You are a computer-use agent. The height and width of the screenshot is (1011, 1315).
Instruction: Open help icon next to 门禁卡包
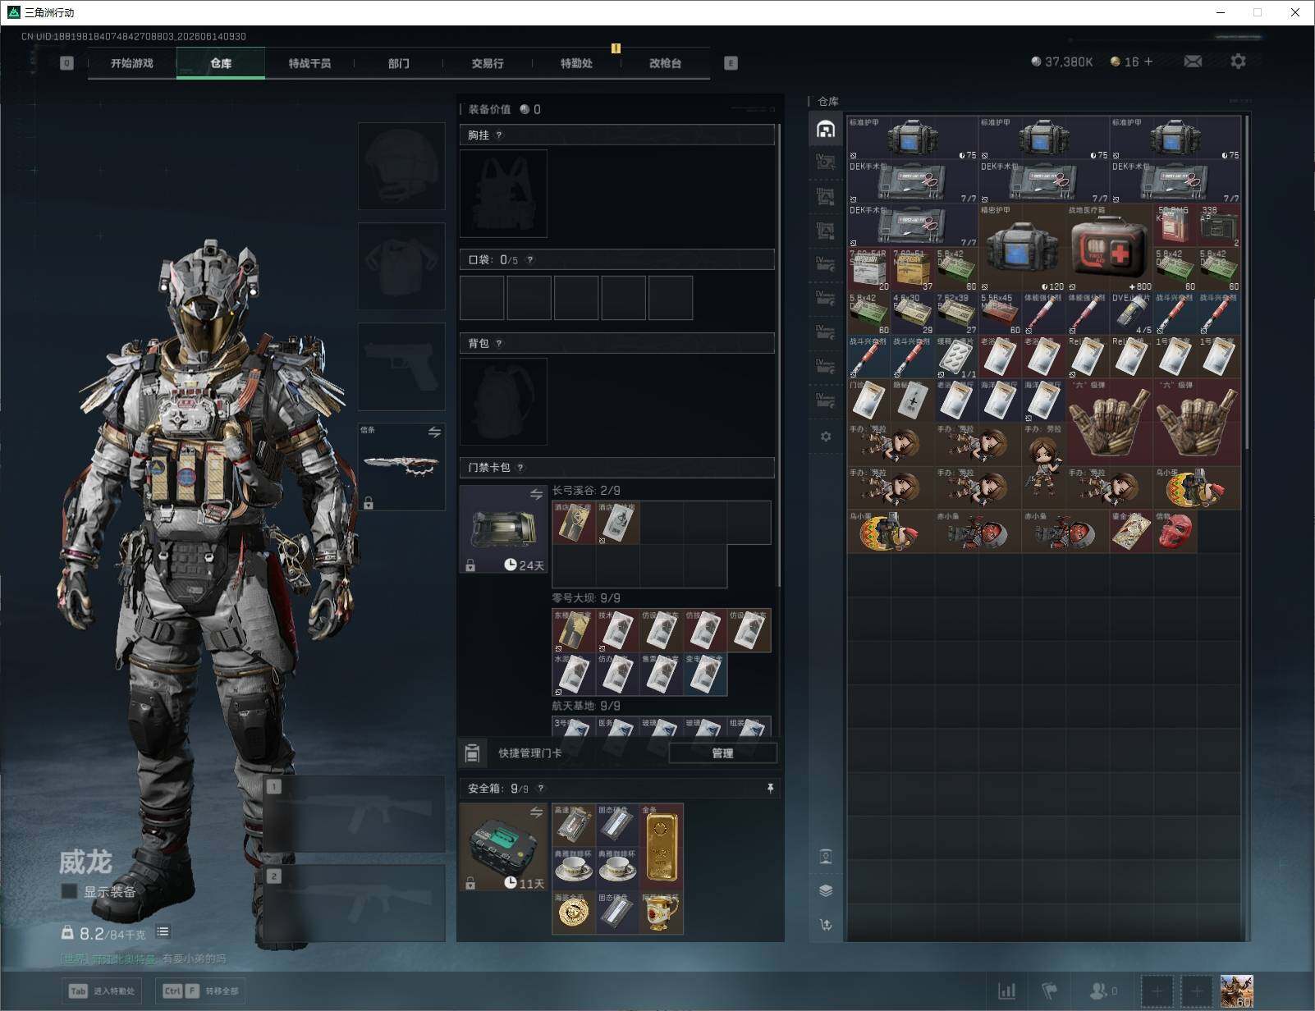point(520,468)
